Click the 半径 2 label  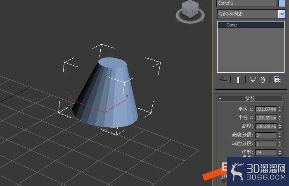[x=246, y=117]
